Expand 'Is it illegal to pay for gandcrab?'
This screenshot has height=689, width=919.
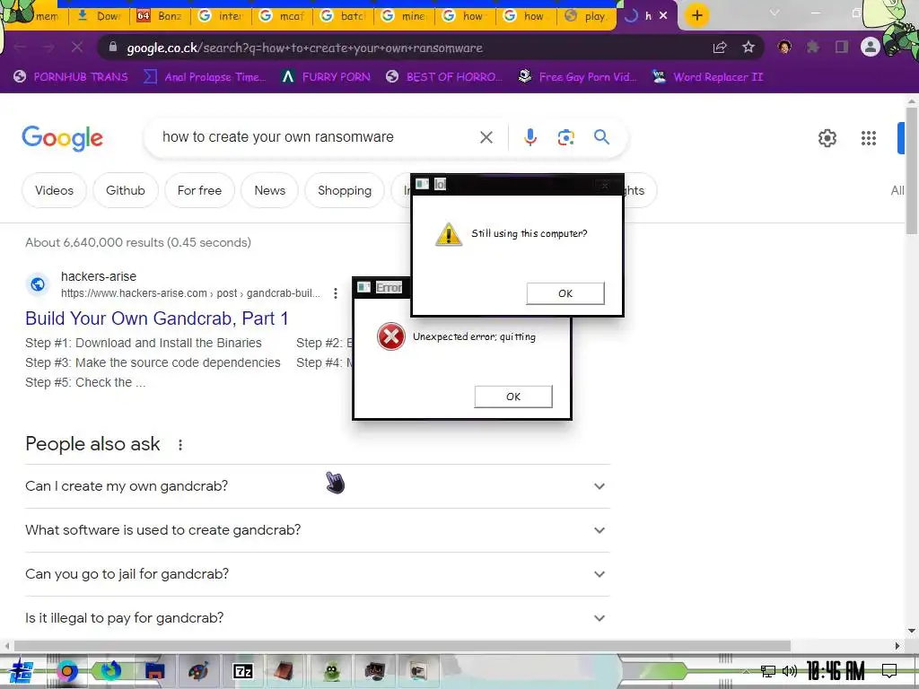(318, 618)
